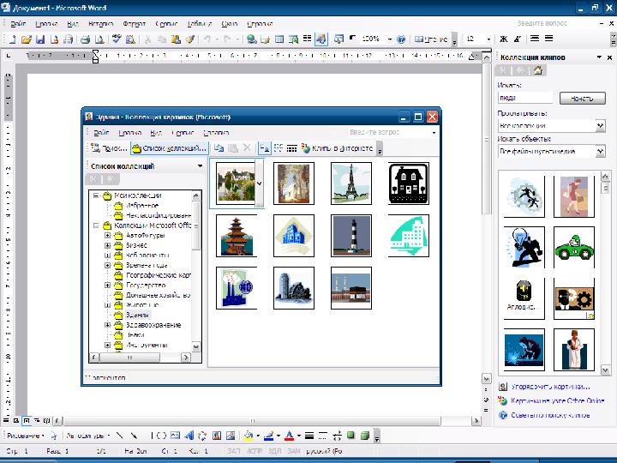The image size is (617, 463).
Task: Click the Delete X icon in clip organizer toolbar
Action: [x=247, y=148]
